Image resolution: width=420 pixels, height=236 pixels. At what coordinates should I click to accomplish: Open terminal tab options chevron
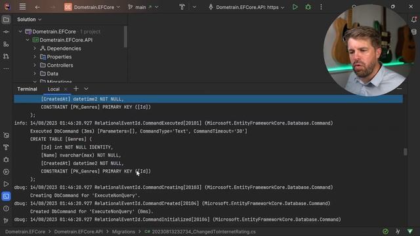pos(86,89)
